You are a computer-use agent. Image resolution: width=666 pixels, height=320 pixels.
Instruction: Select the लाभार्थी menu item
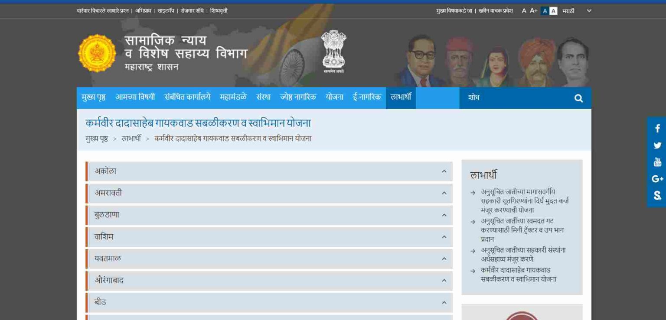401,97
